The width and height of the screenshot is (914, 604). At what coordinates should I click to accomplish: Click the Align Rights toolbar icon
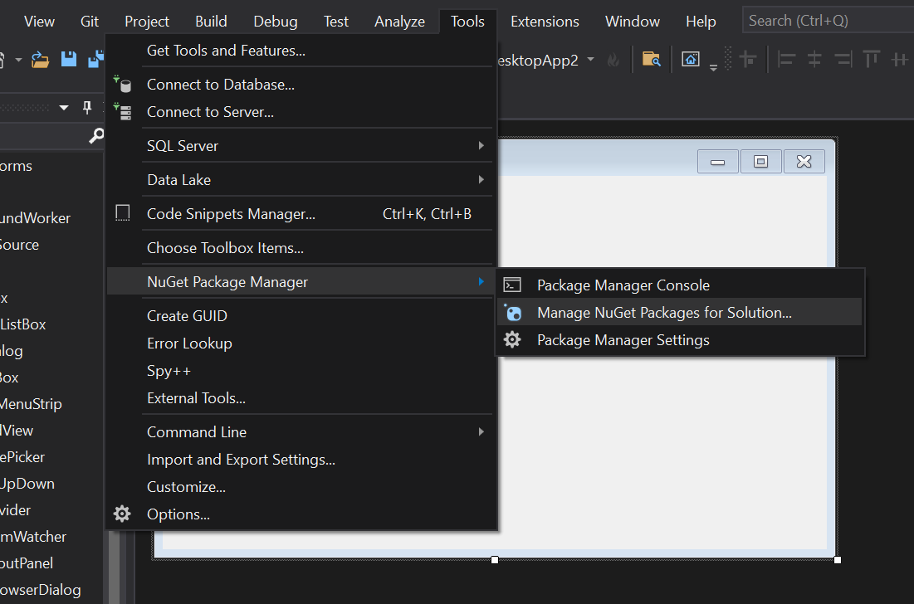843,60
